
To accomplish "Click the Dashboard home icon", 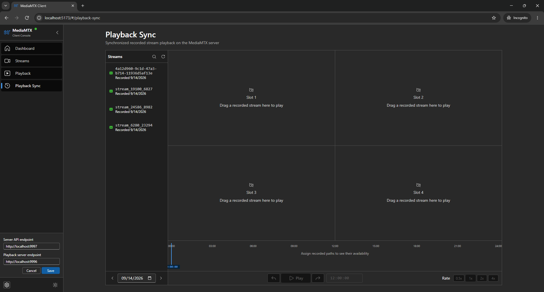I will (8, 48).
